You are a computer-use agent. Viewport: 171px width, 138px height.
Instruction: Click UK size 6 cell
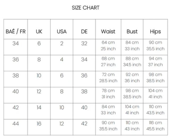[39, 44]
